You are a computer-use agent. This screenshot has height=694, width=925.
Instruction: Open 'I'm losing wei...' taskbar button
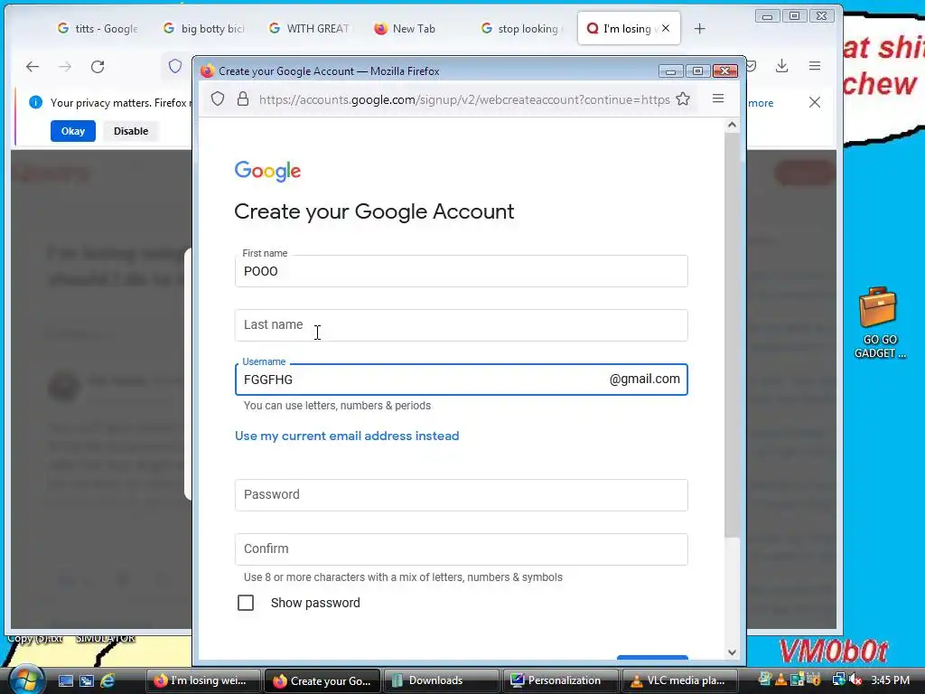[203, 680]
